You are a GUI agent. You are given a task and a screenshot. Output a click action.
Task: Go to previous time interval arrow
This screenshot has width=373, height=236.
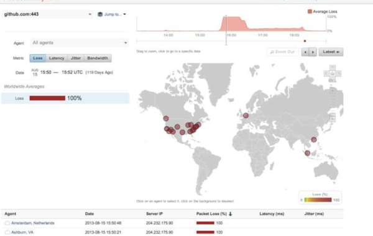click(305, 52)
